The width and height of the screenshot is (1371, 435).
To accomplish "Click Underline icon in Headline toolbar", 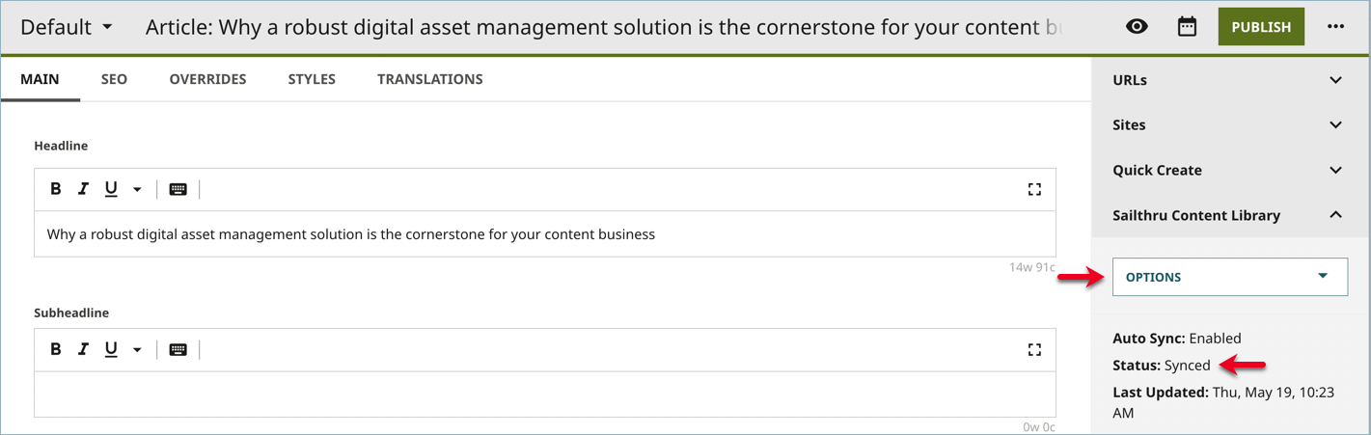I will [x=111, y=189].
